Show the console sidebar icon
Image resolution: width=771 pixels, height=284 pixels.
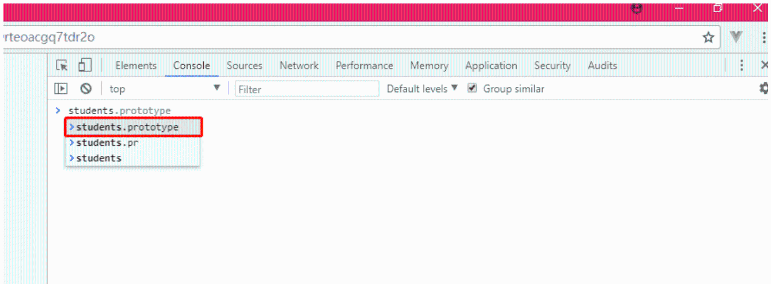(61, 89)
